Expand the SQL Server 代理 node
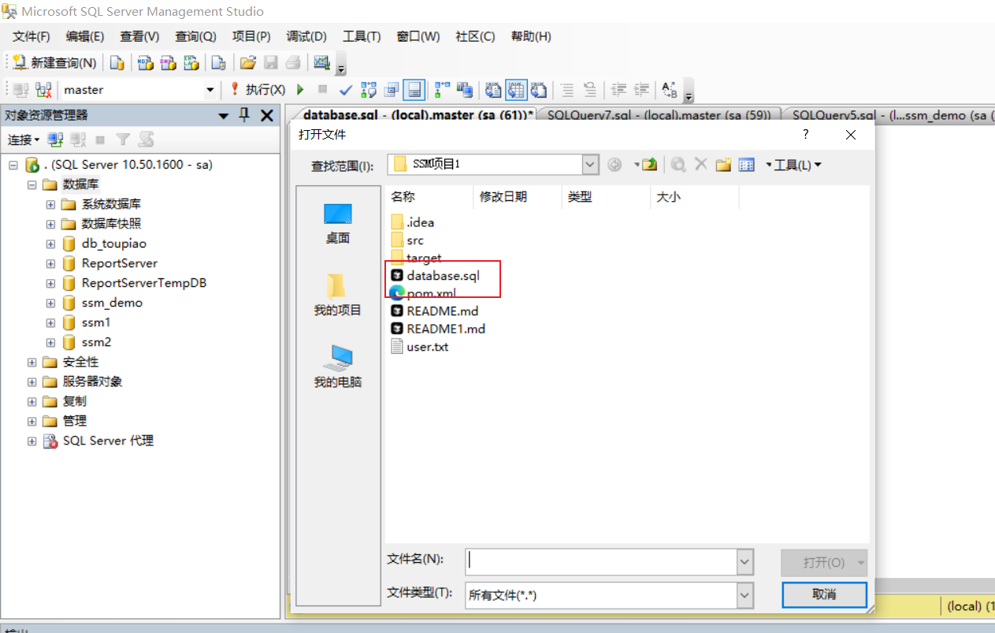This screenshot has width=995, height=633. (32, 441)
